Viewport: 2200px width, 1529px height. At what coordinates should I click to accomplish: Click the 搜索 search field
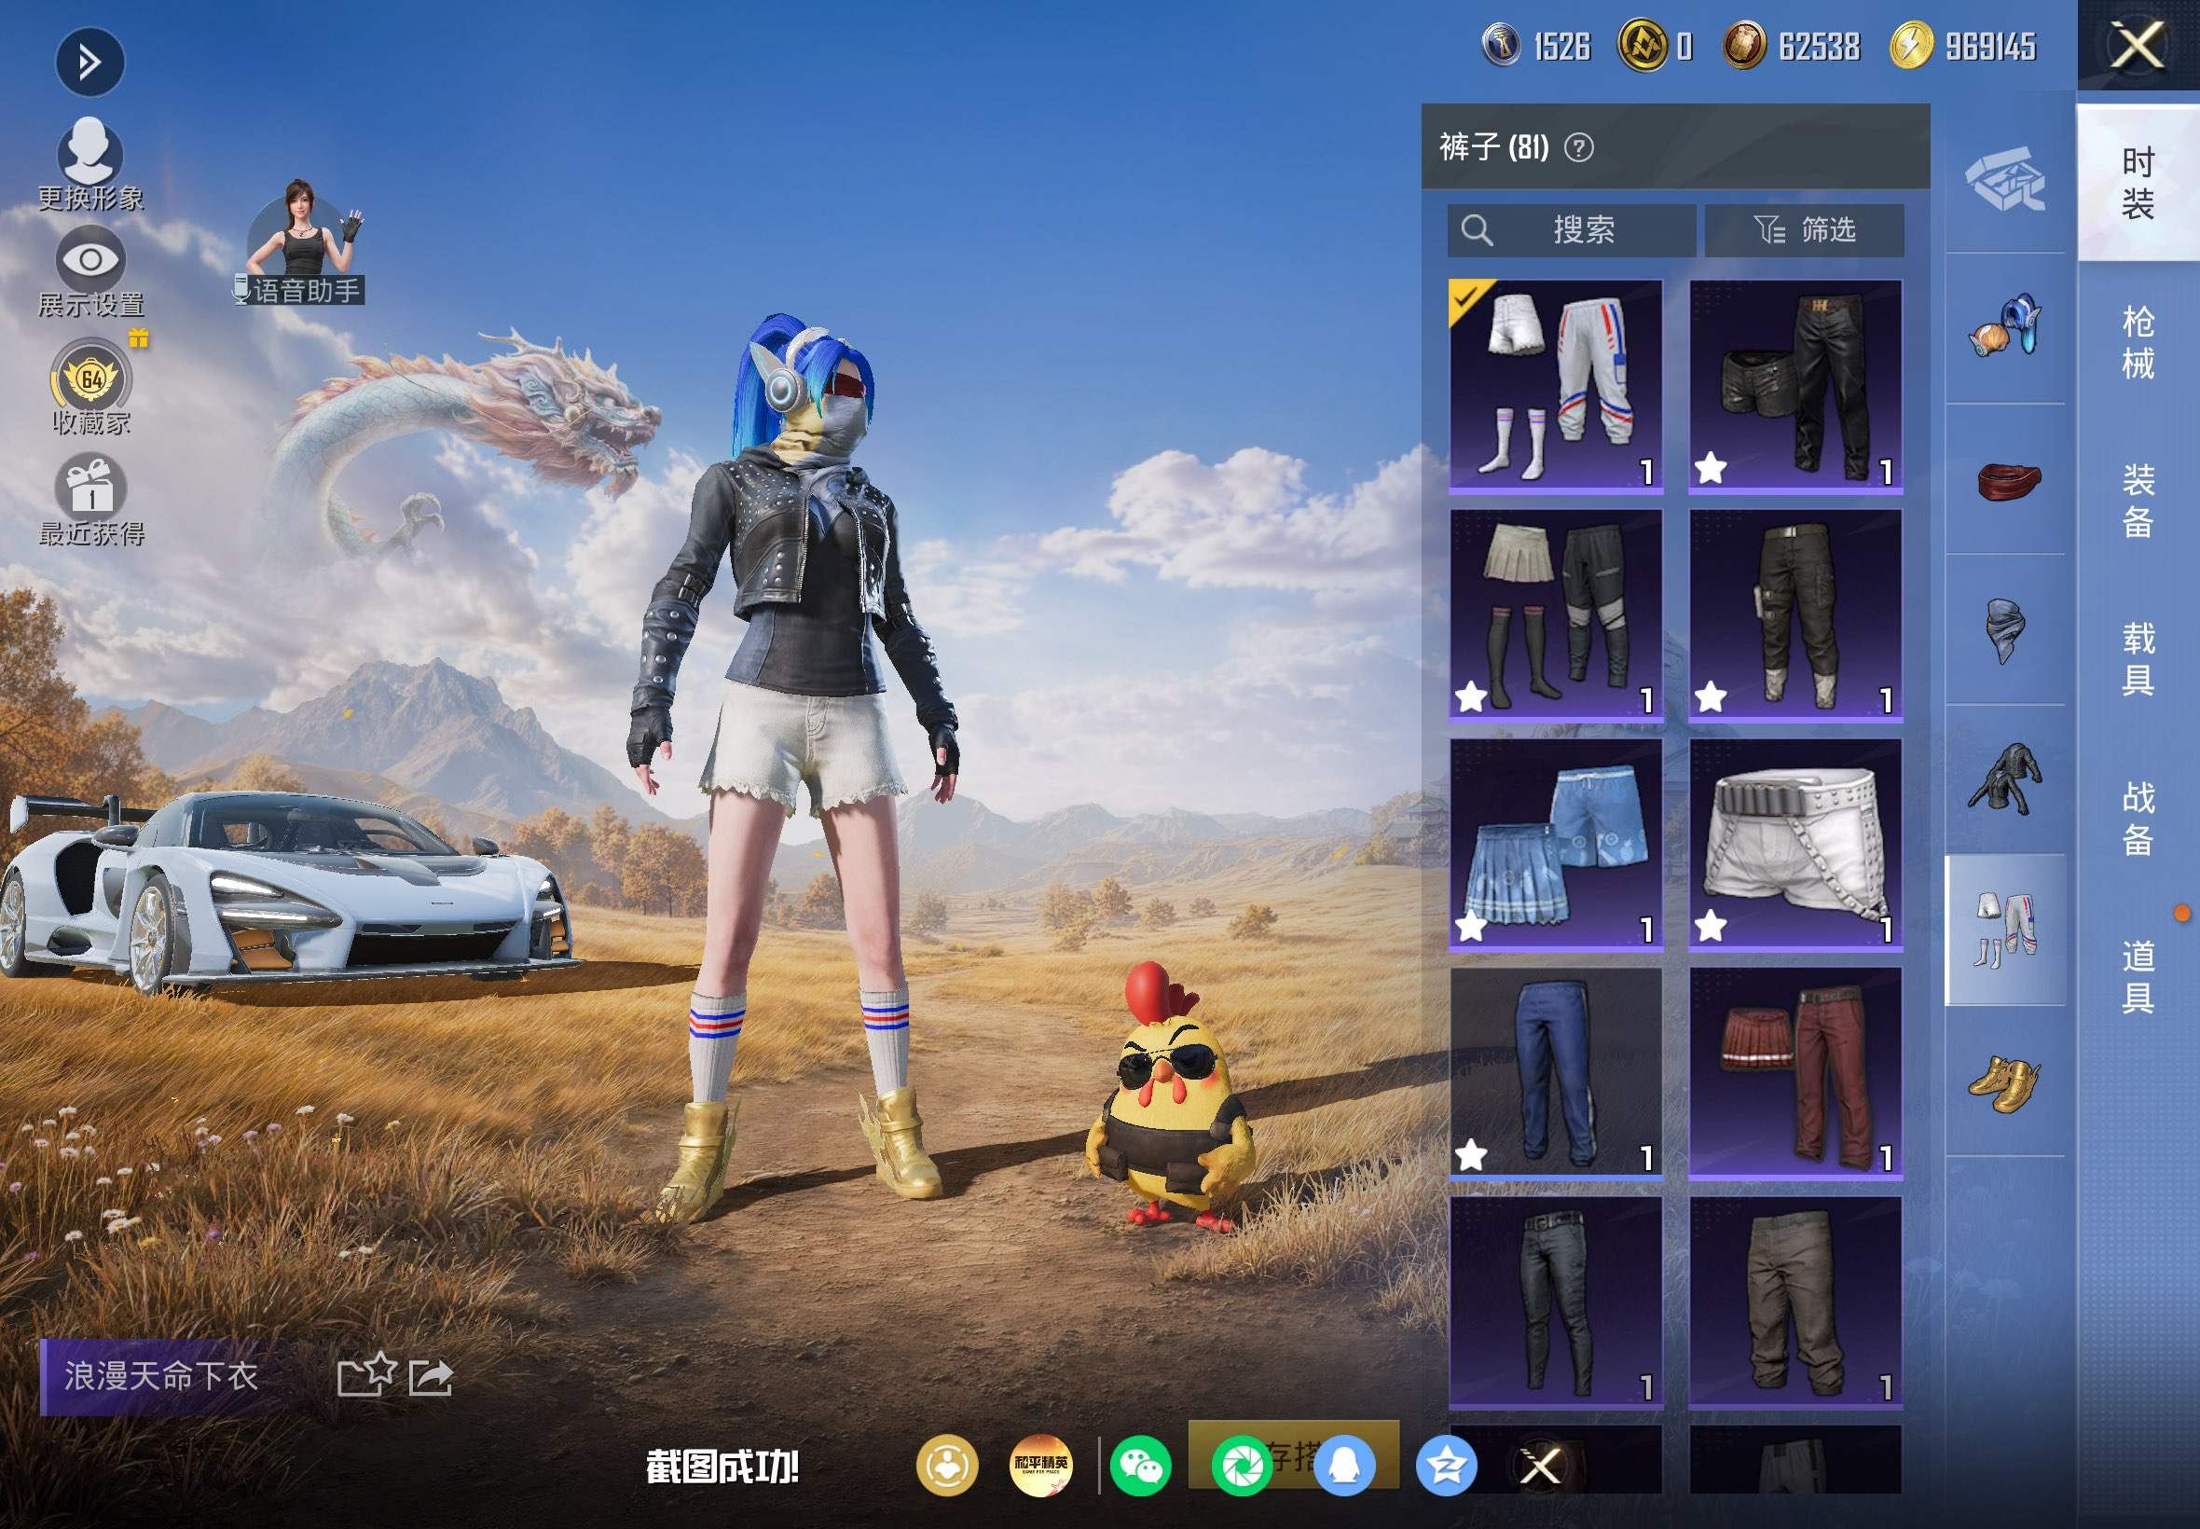[x=1571, y=230]
